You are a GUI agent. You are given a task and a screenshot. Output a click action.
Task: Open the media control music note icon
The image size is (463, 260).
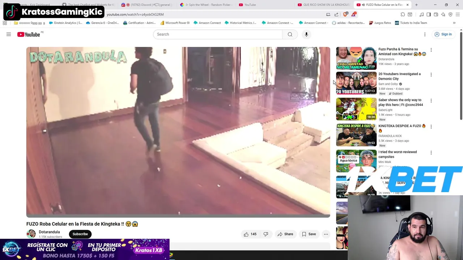(421, 14)
